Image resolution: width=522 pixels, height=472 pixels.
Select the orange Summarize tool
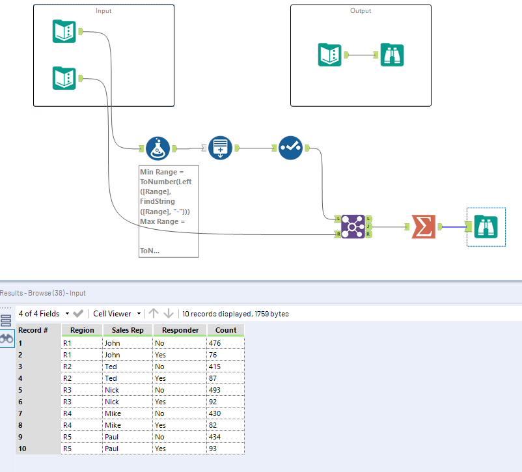pos(423,227)
